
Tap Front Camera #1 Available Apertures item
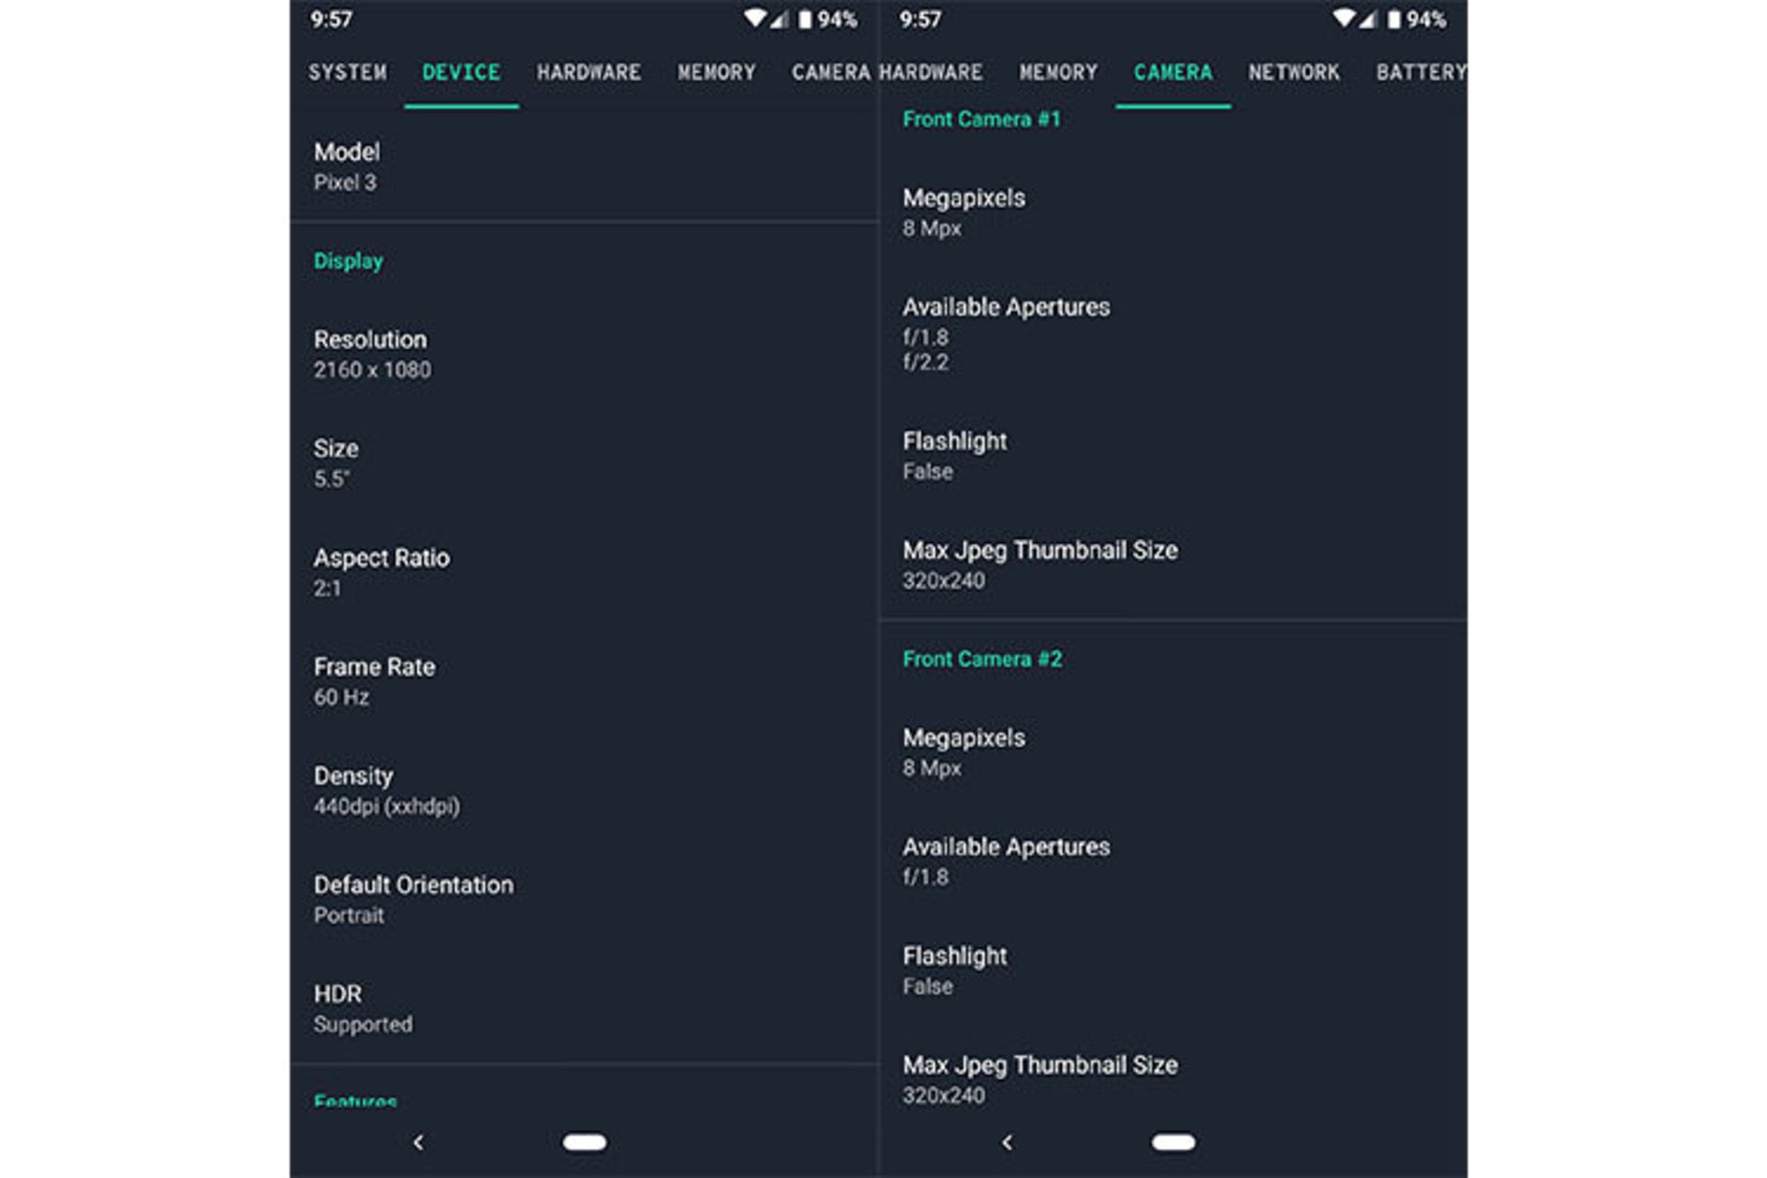[1173, 333]
